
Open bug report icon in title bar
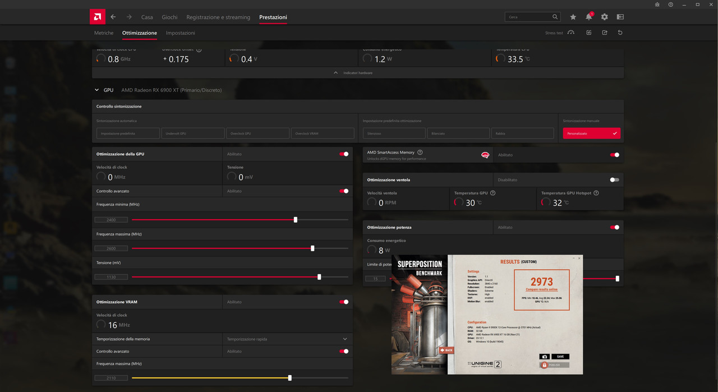(x=657, y=4)
